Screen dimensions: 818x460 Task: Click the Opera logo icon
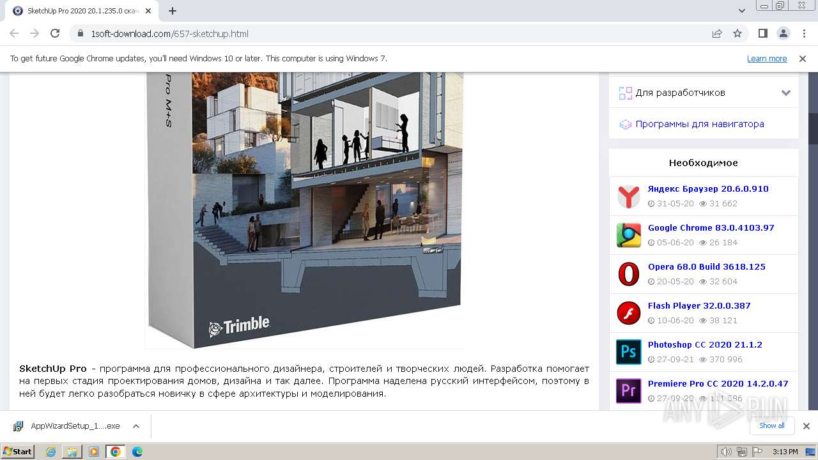click(629, 274)
